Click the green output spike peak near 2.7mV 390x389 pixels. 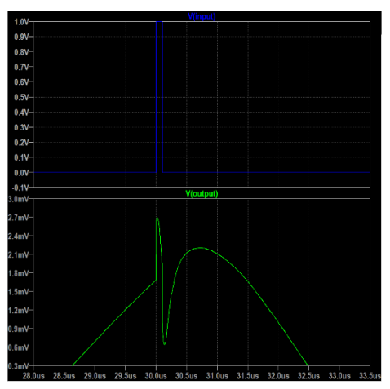pos(157,218)
